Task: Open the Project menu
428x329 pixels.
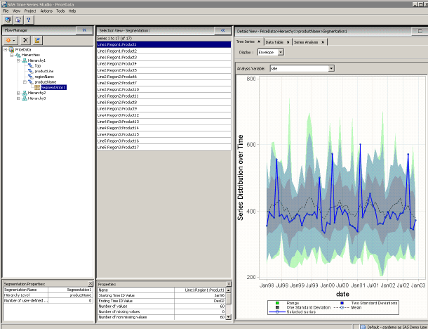Action: pyautogui.click(x=30, y=11)
